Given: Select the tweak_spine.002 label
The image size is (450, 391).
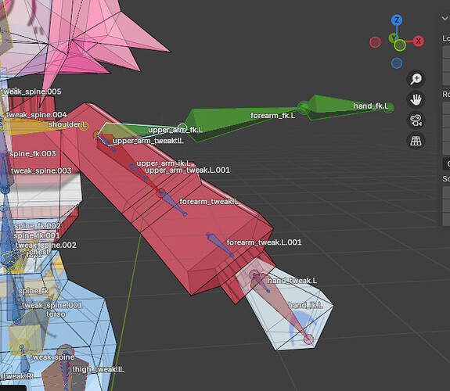Looking at the screenshot, I should coord(46,246).
